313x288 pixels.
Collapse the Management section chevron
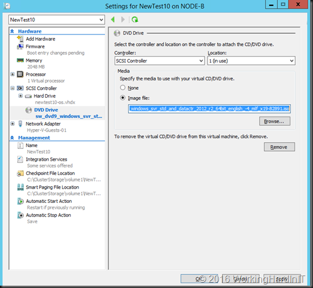pyautogui.click(x=12, y=137)
